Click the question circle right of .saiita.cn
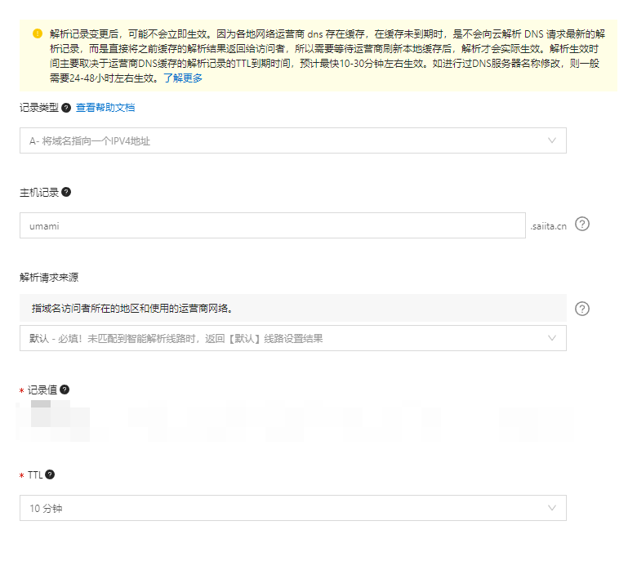The height and width of the screenshot is (570, 637). point(582,225)
